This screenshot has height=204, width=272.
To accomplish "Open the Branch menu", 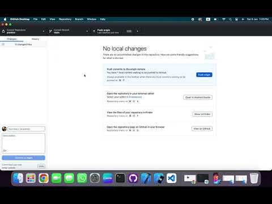I will [x=79, y=19].
